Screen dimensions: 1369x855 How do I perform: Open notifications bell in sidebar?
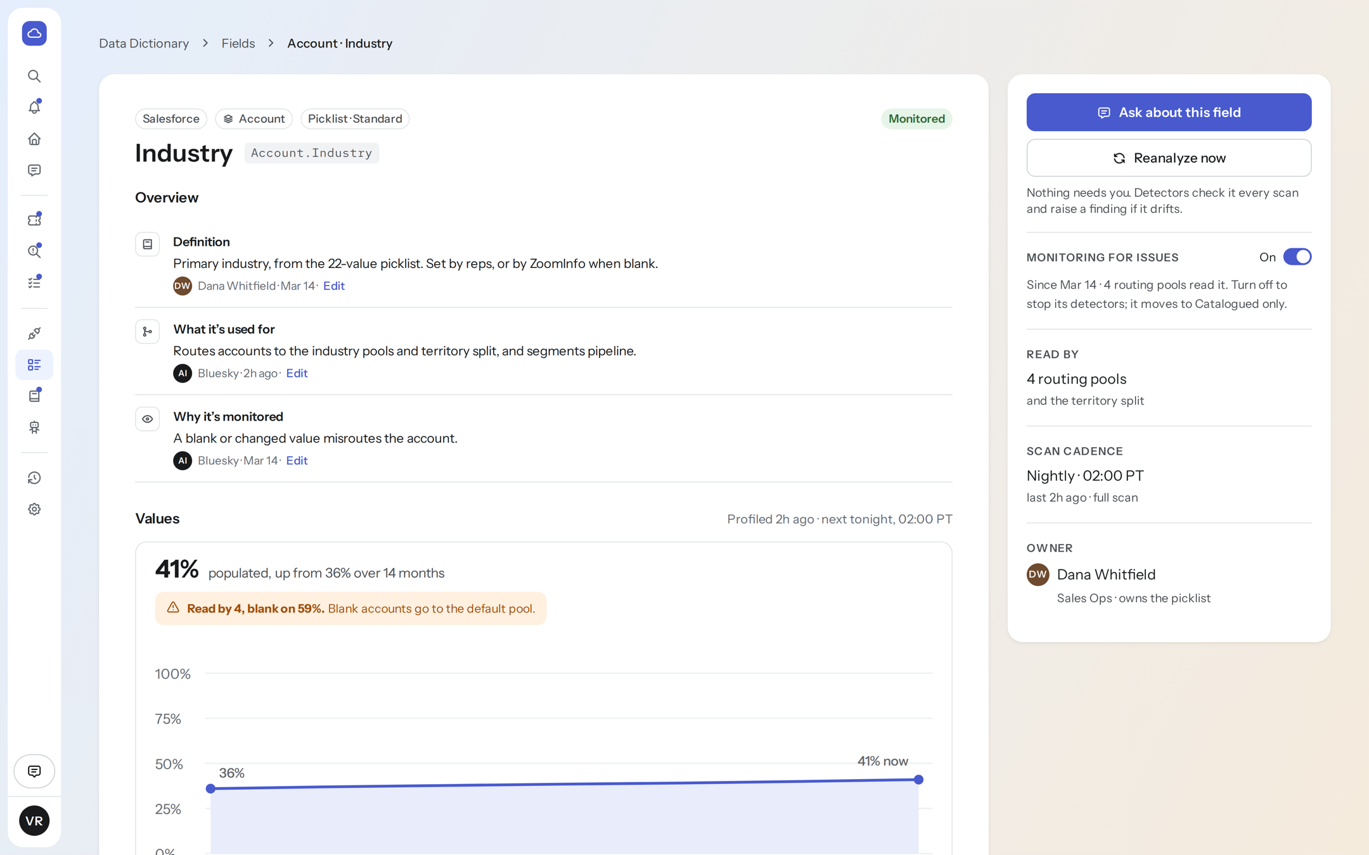point(34,107)
